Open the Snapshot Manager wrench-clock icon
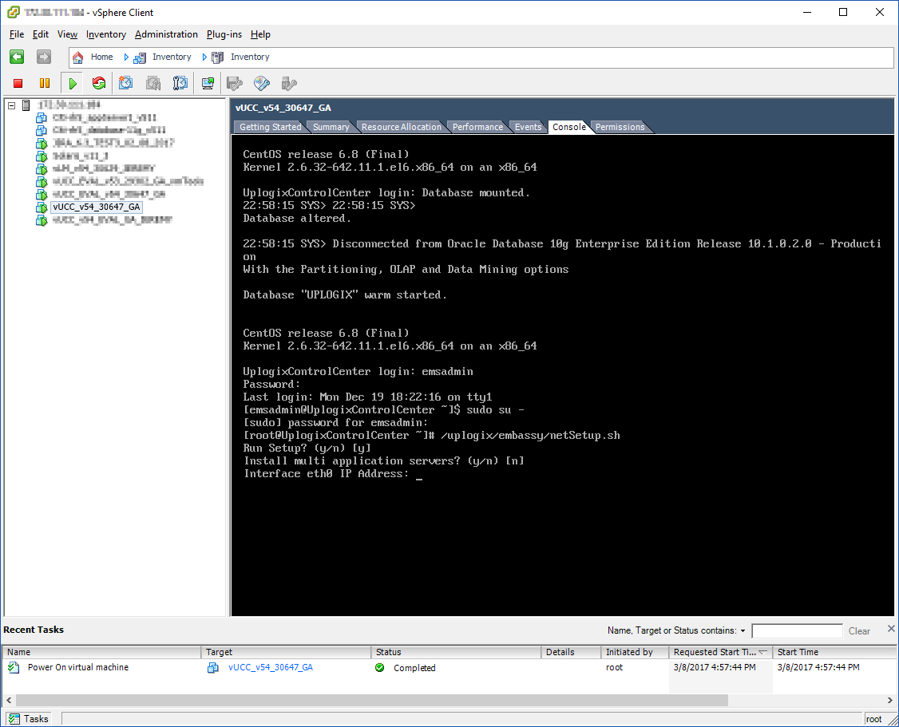The image size is (899, 727). (x=180, y=83)
